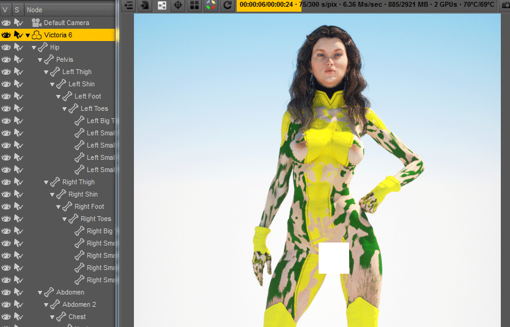Viewport: 510px width, 327px height.
Task: Click the crosshair target toolbar icon
Action: (178, 6)
